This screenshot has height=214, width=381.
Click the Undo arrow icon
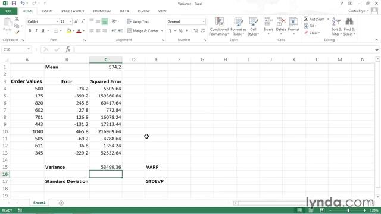click(23, 4)
